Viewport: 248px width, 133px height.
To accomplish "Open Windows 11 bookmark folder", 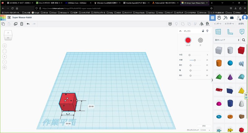I will tap(63, 13).
